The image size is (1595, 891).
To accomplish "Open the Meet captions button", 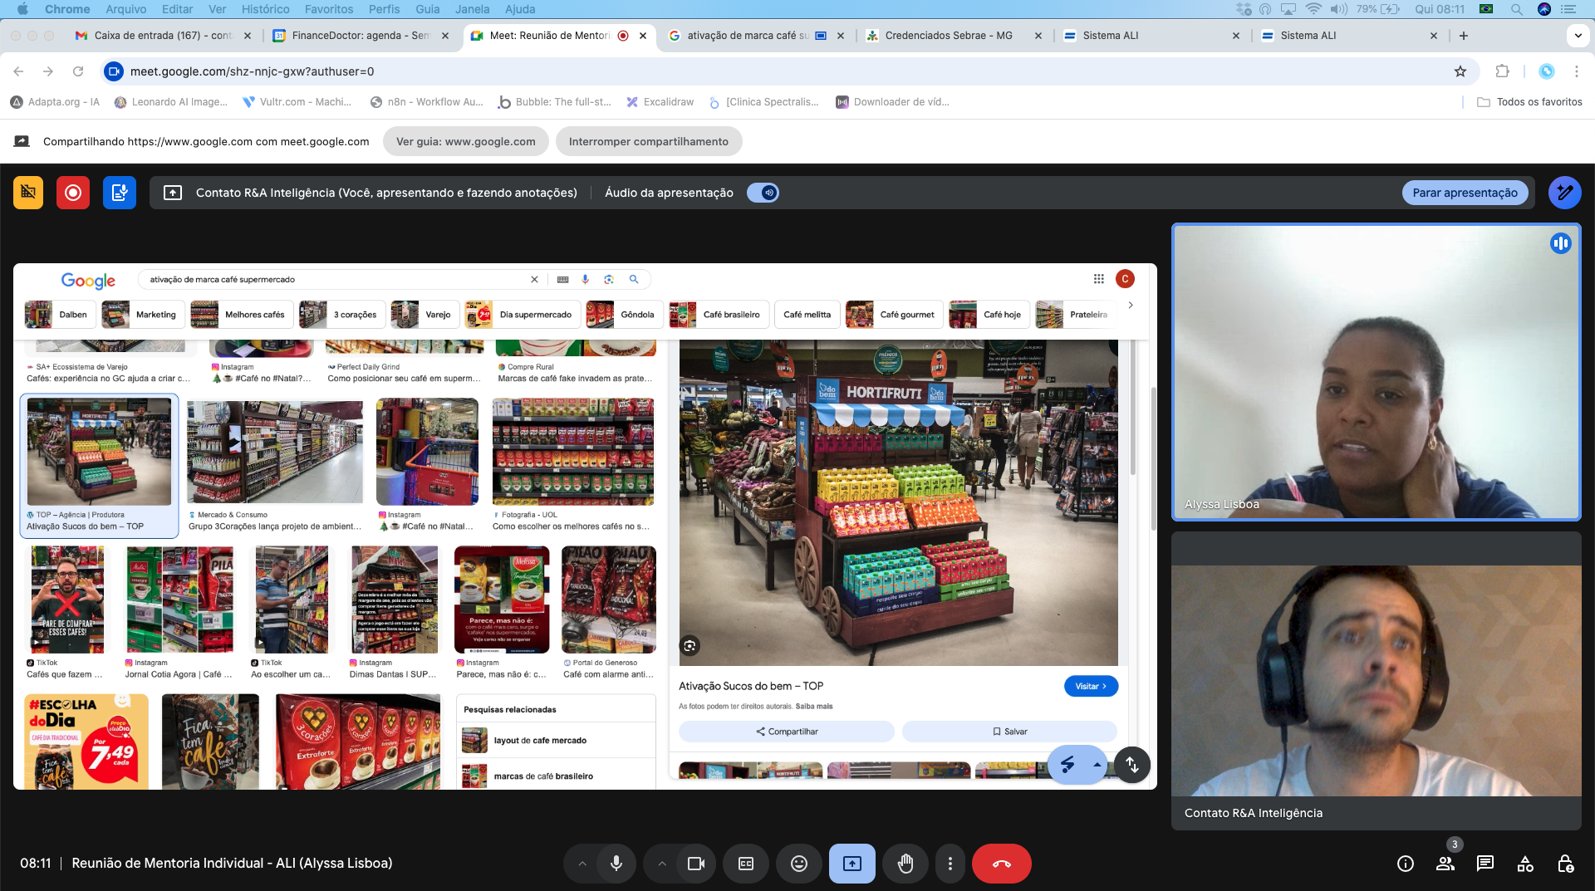I will click(746, 864).
